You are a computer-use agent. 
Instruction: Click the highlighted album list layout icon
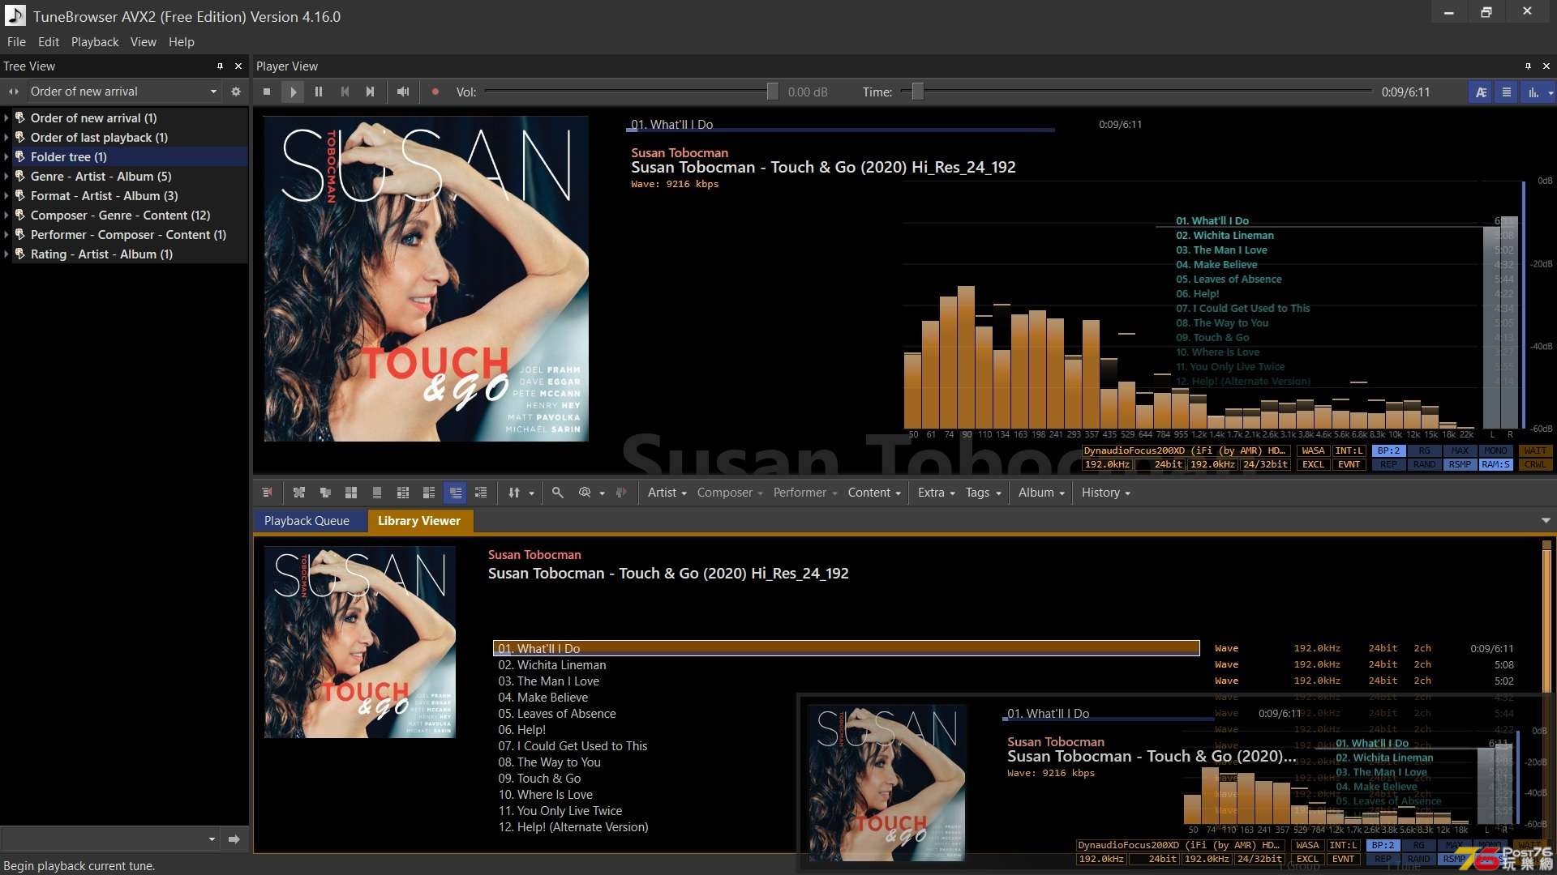pyautogui.click(x=455, y=493)
